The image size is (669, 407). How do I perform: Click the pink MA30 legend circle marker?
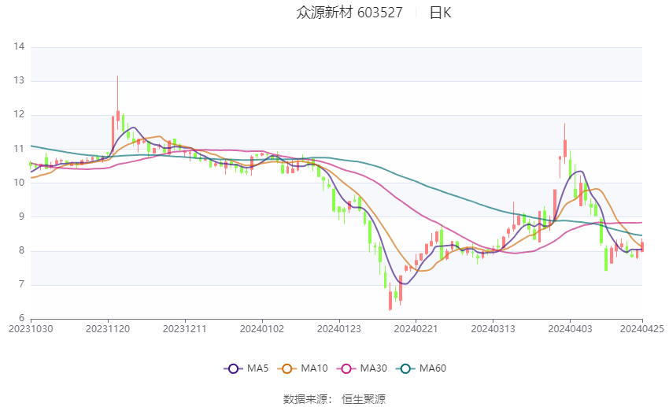pyautogui.click(x=345, y=368)
